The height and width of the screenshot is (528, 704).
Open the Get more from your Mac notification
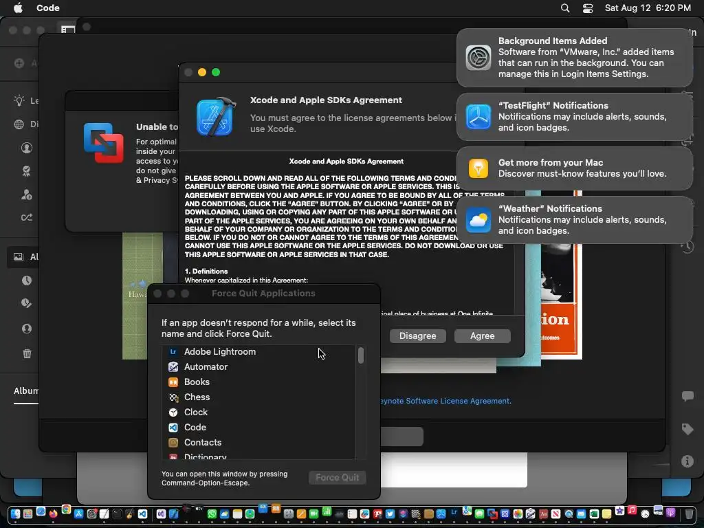575,168
